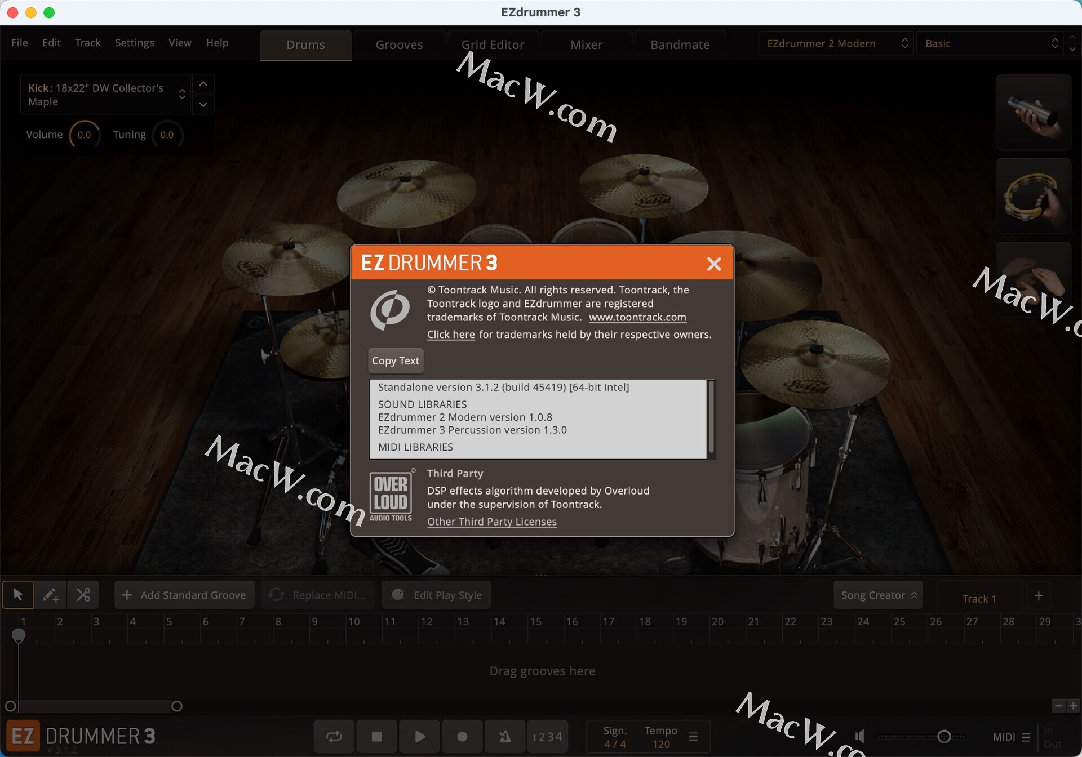Open the Basic preset dropdown
This screenshot has width=1082, height=757.
point(990,43)
